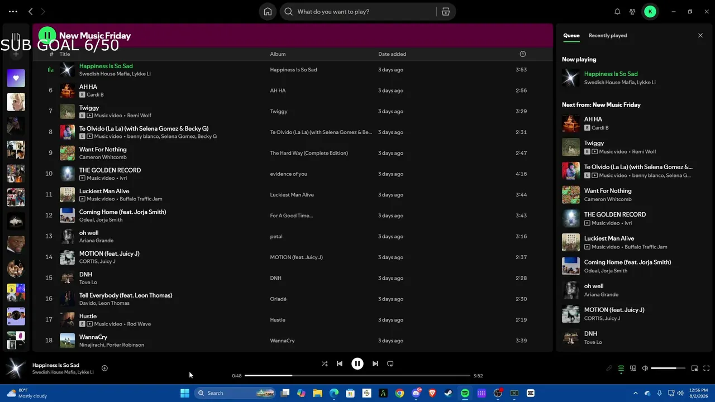Open Discord from the taskbar

(416, 393)
